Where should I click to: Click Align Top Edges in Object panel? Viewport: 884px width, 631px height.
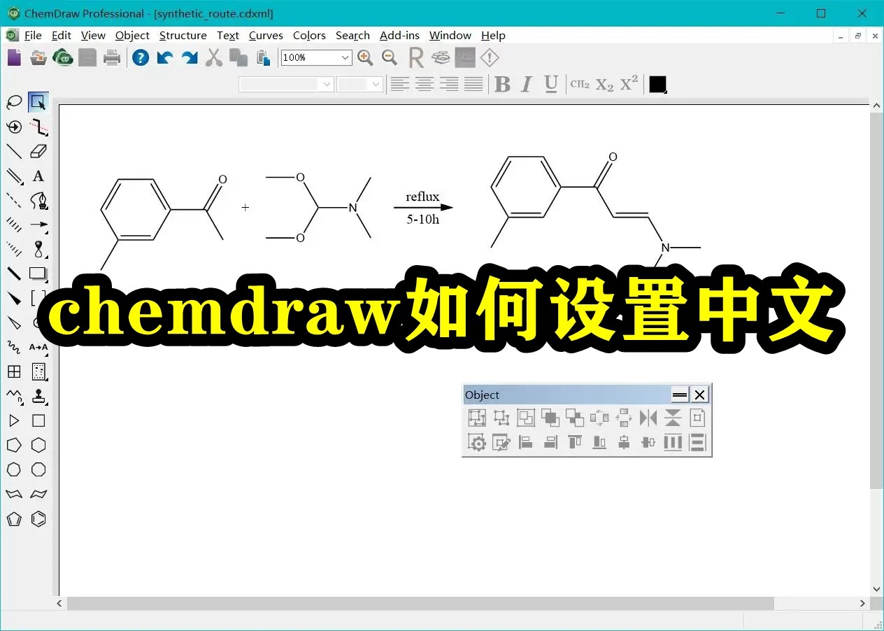(x=575, y=442)
